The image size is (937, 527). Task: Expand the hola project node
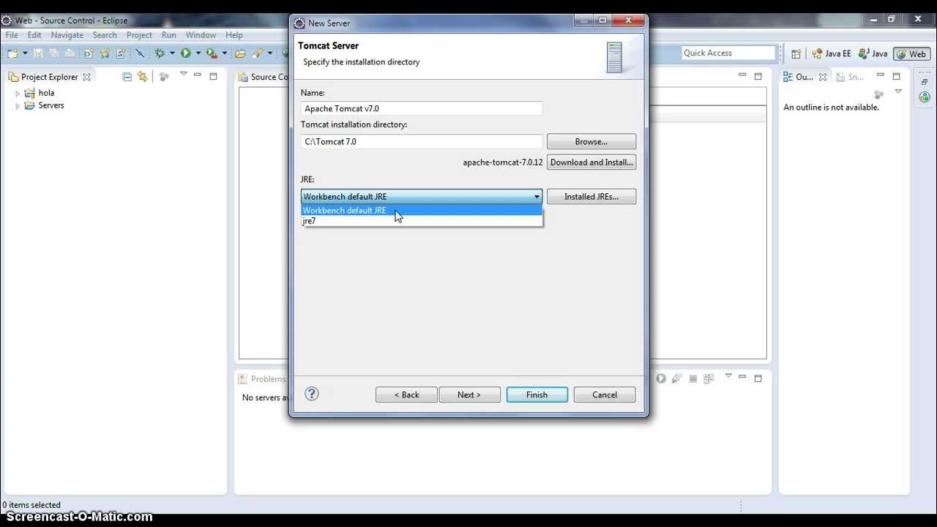coord(18,94)
